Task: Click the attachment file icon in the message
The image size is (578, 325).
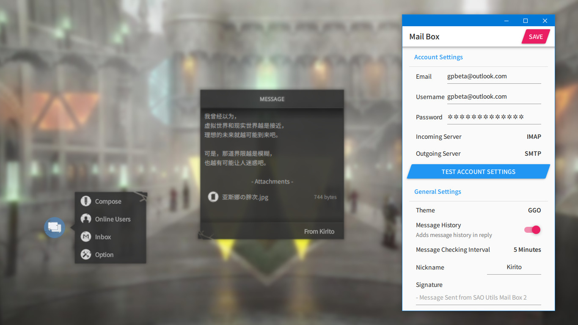Action: click(x=213, y=197)
